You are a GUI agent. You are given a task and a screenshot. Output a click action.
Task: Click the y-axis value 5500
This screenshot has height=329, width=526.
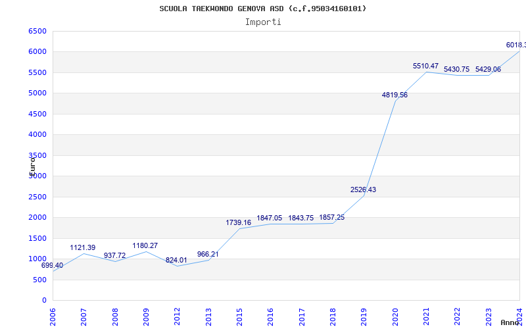(37, 72)
